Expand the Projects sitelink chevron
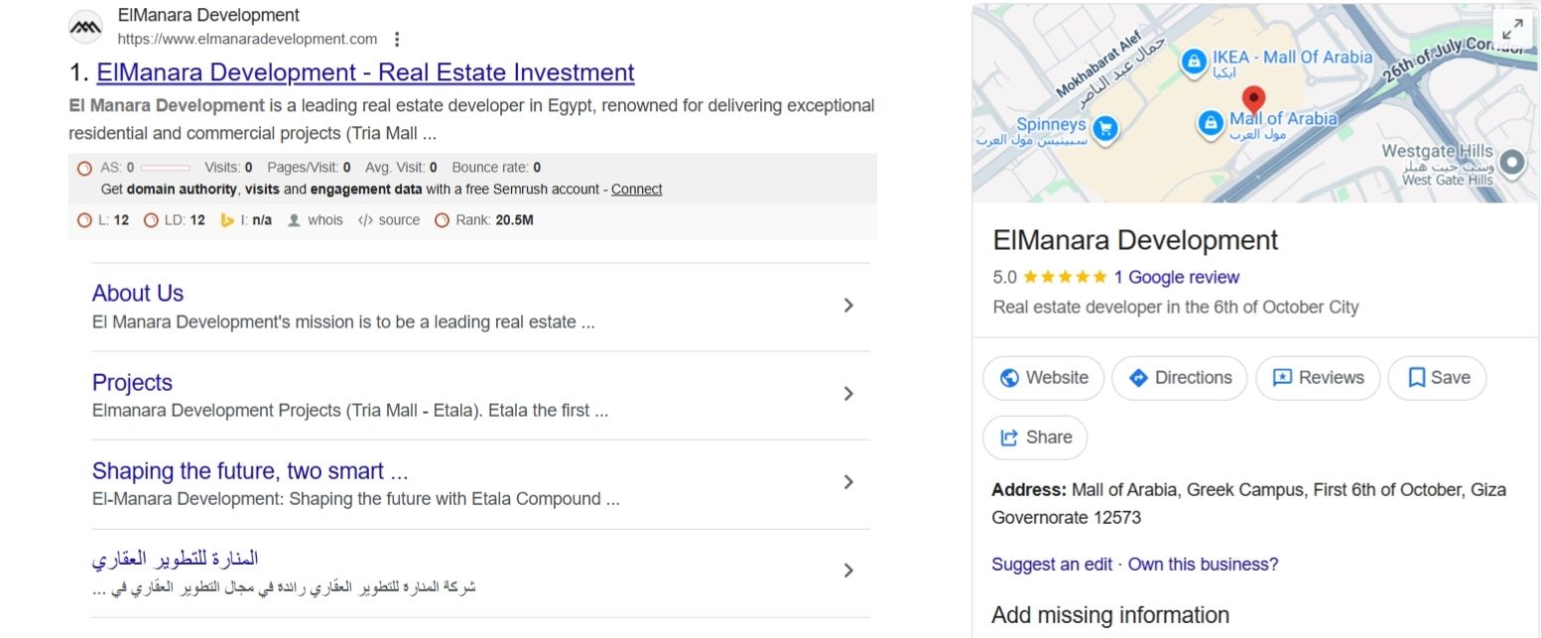Viewport: 1541px width, 638px height. 847,394
